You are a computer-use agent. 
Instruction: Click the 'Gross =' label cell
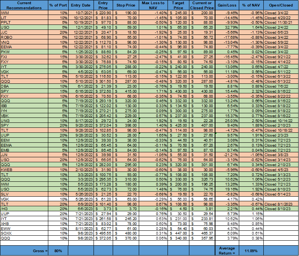pyautogui.click(x=24, y=251)
